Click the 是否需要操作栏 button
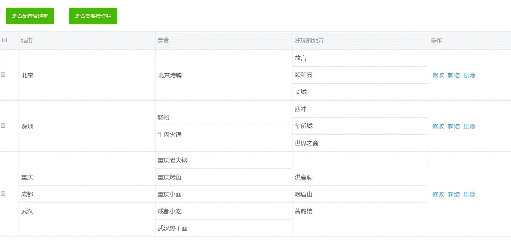This screenshot has height=248, width=511. (x=93, y=16)
